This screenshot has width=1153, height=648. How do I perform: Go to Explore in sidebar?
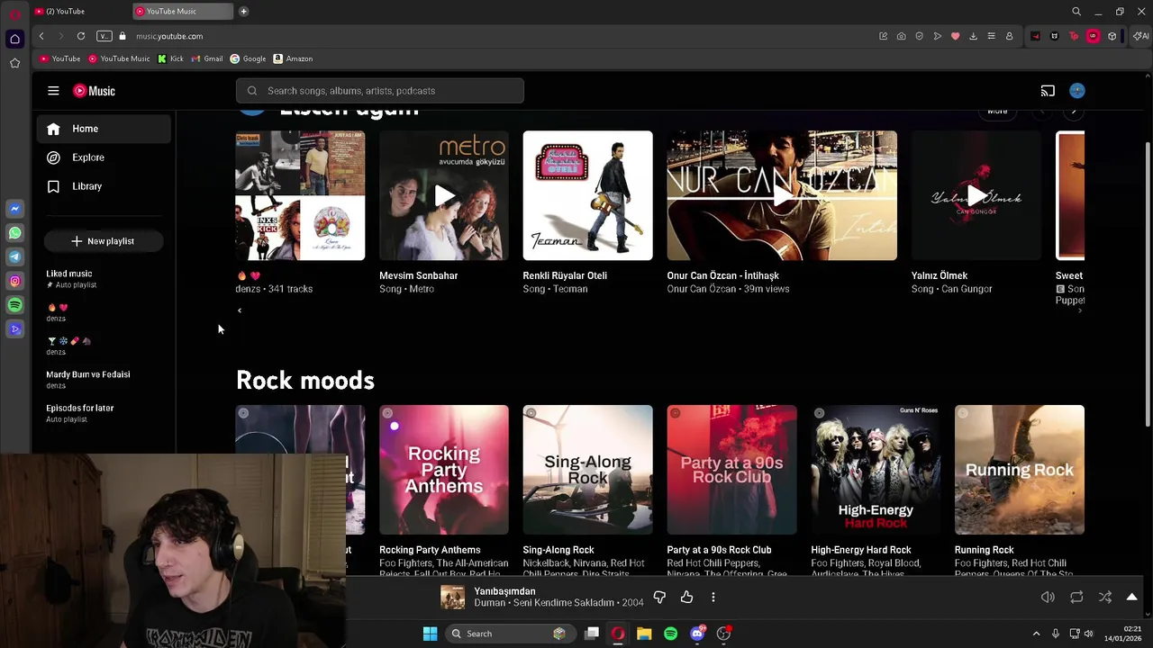coord(104,157)
